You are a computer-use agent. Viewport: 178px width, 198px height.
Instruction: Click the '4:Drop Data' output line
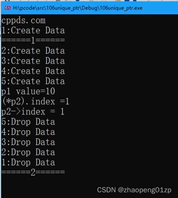[x=28, y=132]
